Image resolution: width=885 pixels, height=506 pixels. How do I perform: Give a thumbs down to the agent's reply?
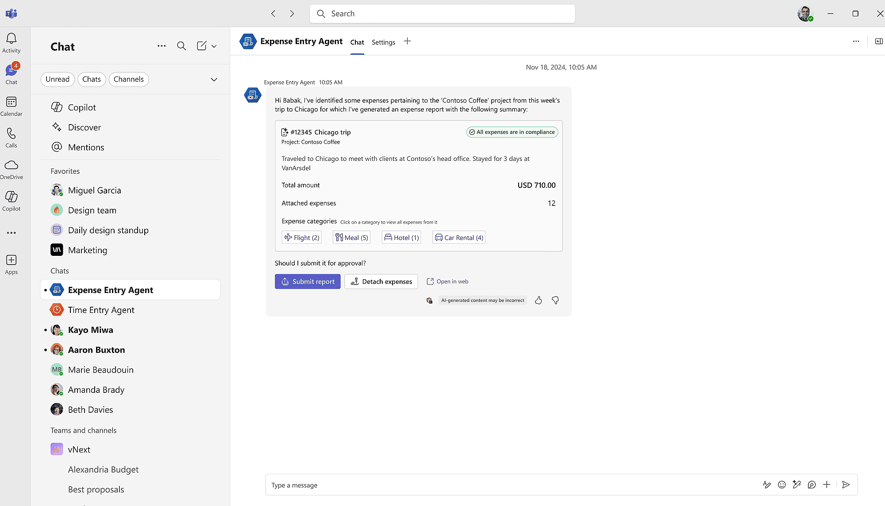click(555, 300)
